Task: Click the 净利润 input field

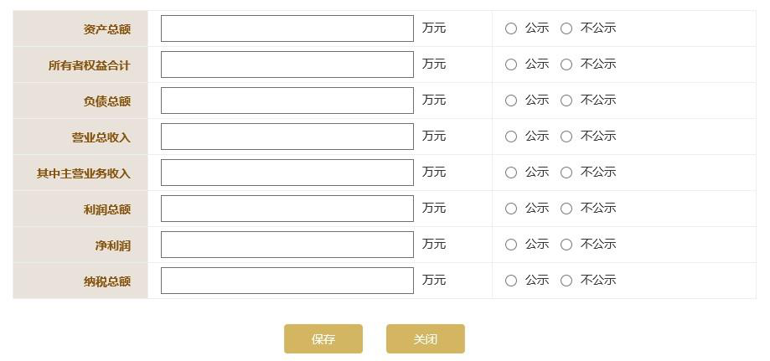Action: click(287, 245)
